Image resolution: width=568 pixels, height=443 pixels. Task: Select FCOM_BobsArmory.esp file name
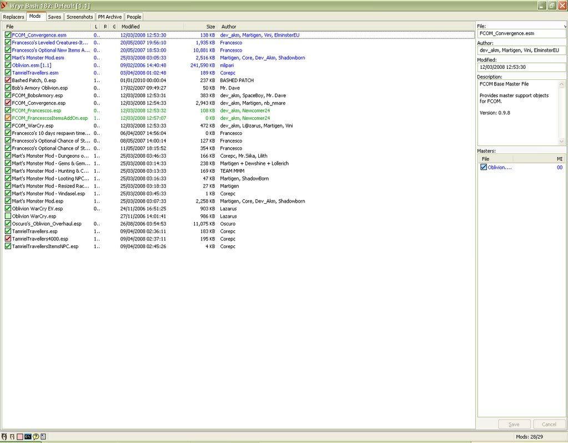37,95
